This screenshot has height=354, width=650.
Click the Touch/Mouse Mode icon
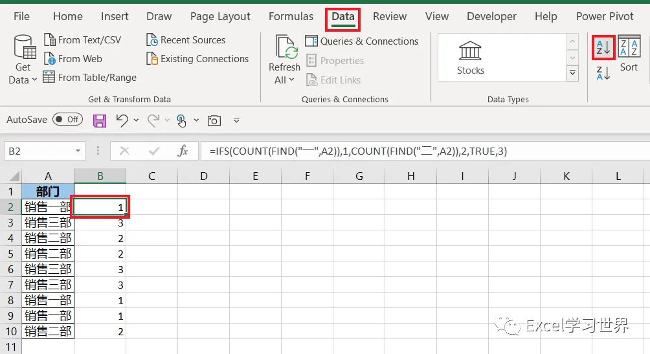click(181, 120)
